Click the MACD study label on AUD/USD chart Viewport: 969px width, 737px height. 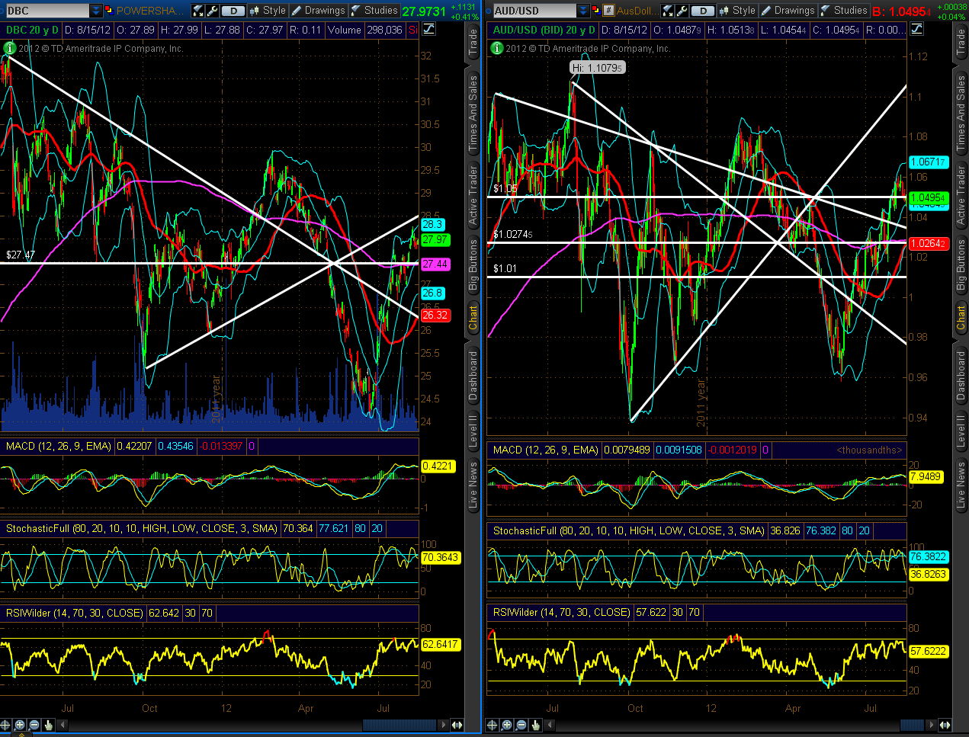[x=546, y=450]
